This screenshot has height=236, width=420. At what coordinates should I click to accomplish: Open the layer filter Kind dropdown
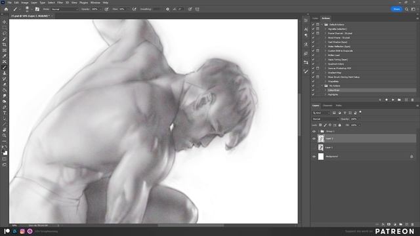[321, 113]
